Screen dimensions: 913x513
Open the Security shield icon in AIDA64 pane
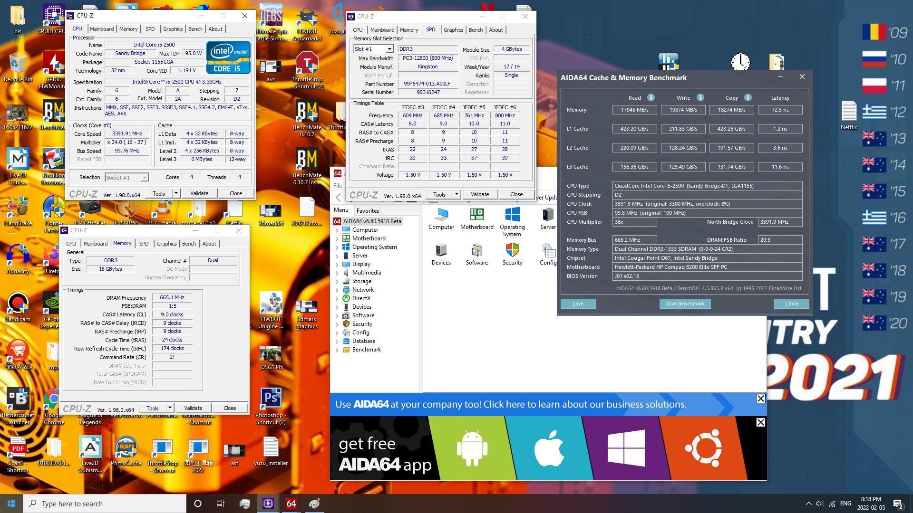[512, 254]
